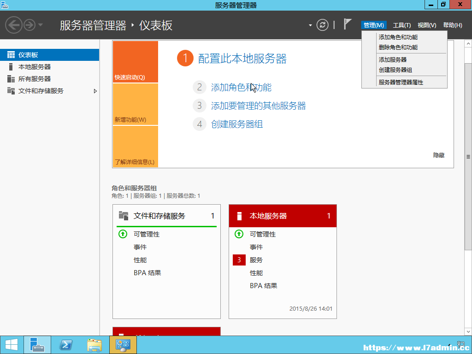This screenshot has height=354, width=472.
Task: Open the notifications flag icon
Action: point(348,24)
